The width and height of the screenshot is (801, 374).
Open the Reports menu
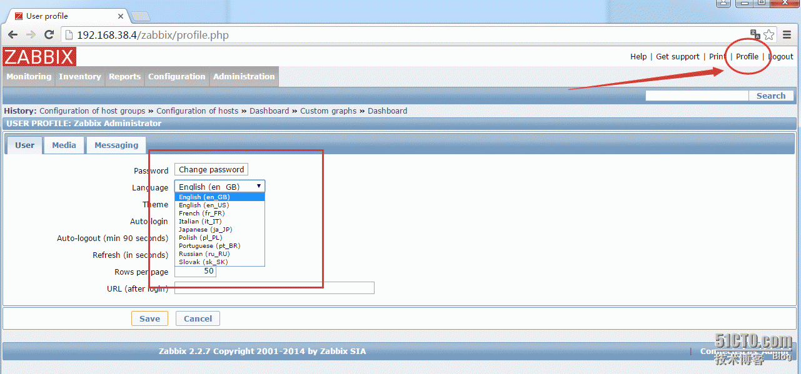(124, 77)
